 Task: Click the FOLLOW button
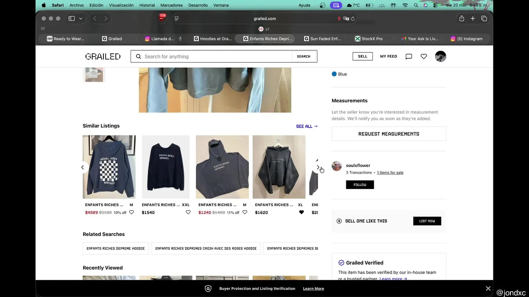click(x=360, y=185)
